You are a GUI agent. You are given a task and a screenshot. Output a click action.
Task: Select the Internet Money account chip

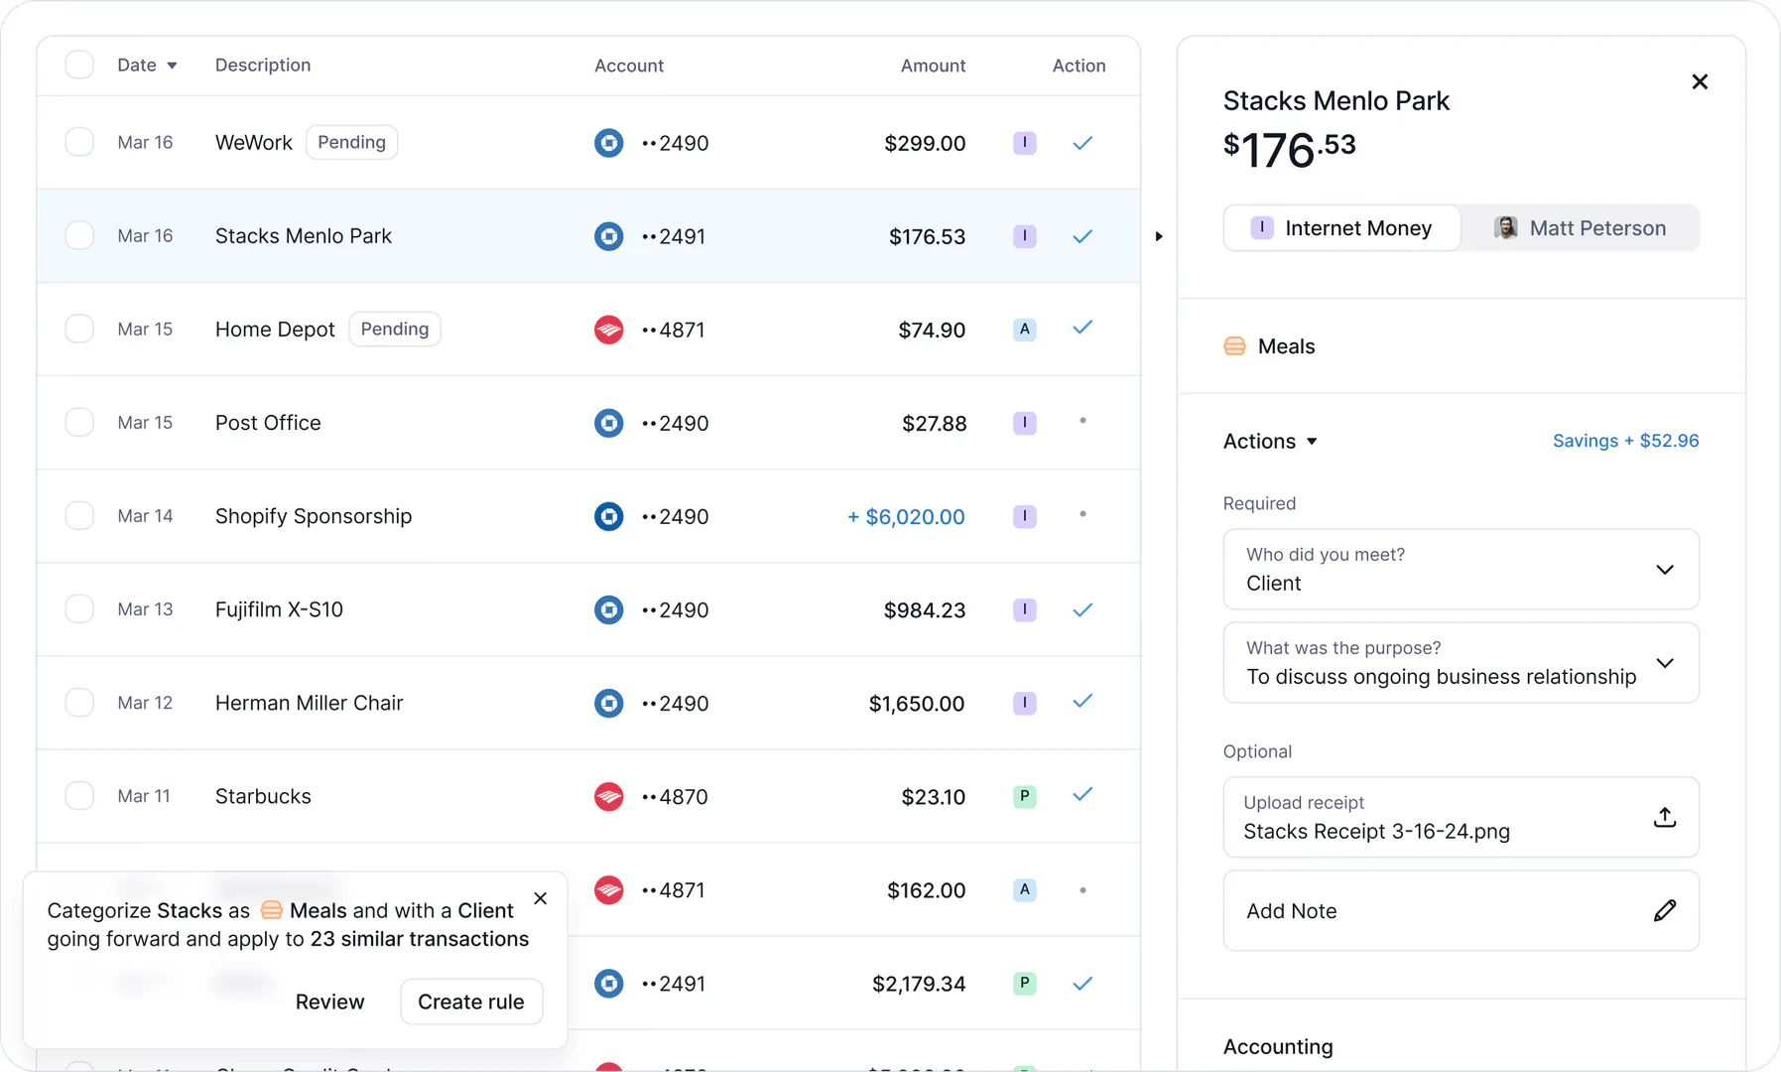[x=1341, y=227]
